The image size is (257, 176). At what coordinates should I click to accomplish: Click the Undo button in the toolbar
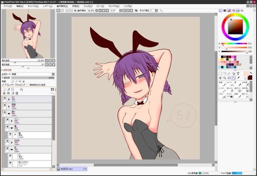point(58,11)
